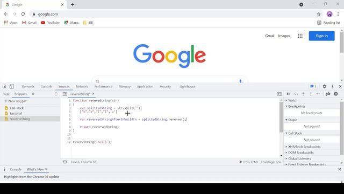This screenshot has width=344, height=194.
Task: Show more navigator tabs chevron
Action: (x=33, y=94)
